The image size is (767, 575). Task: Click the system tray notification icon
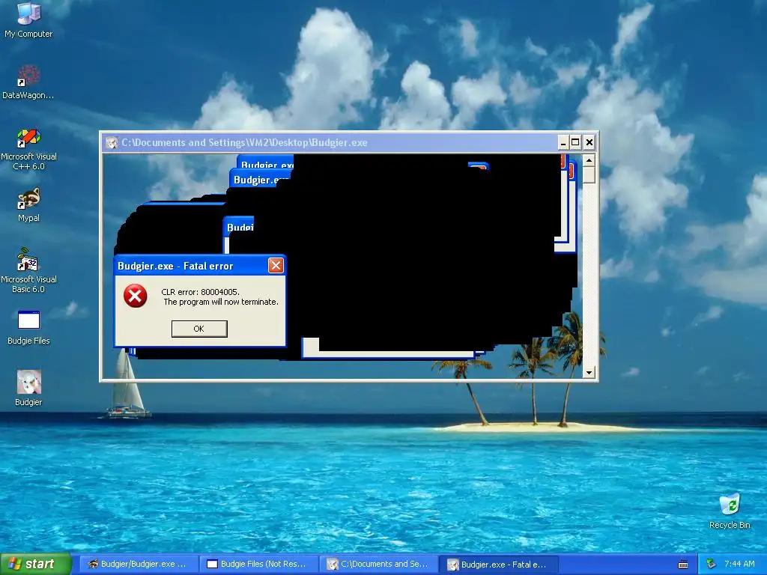(x=712, y=565)
